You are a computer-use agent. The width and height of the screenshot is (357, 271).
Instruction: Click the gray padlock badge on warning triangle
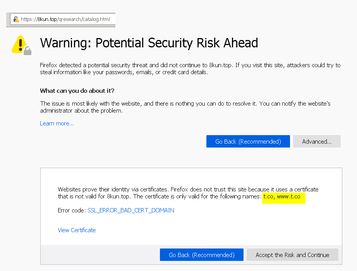27,51
